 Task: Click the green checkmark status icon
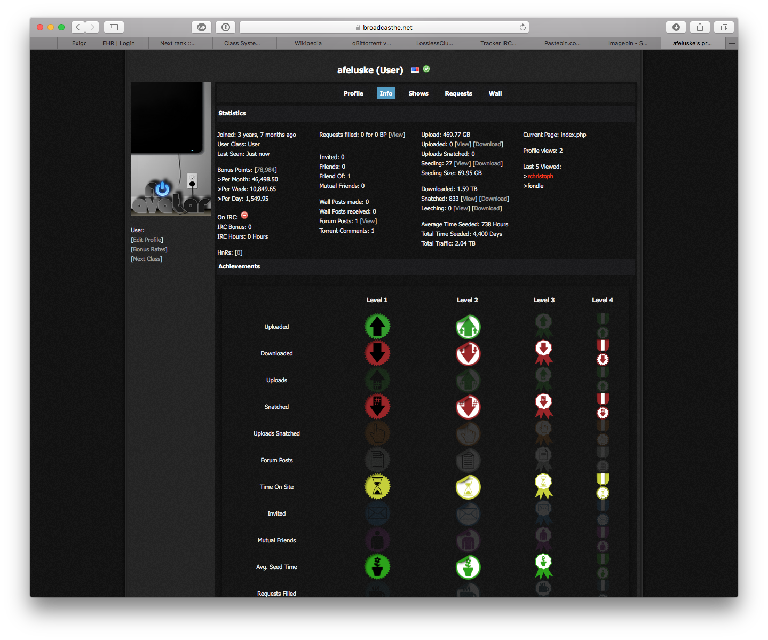426,69
